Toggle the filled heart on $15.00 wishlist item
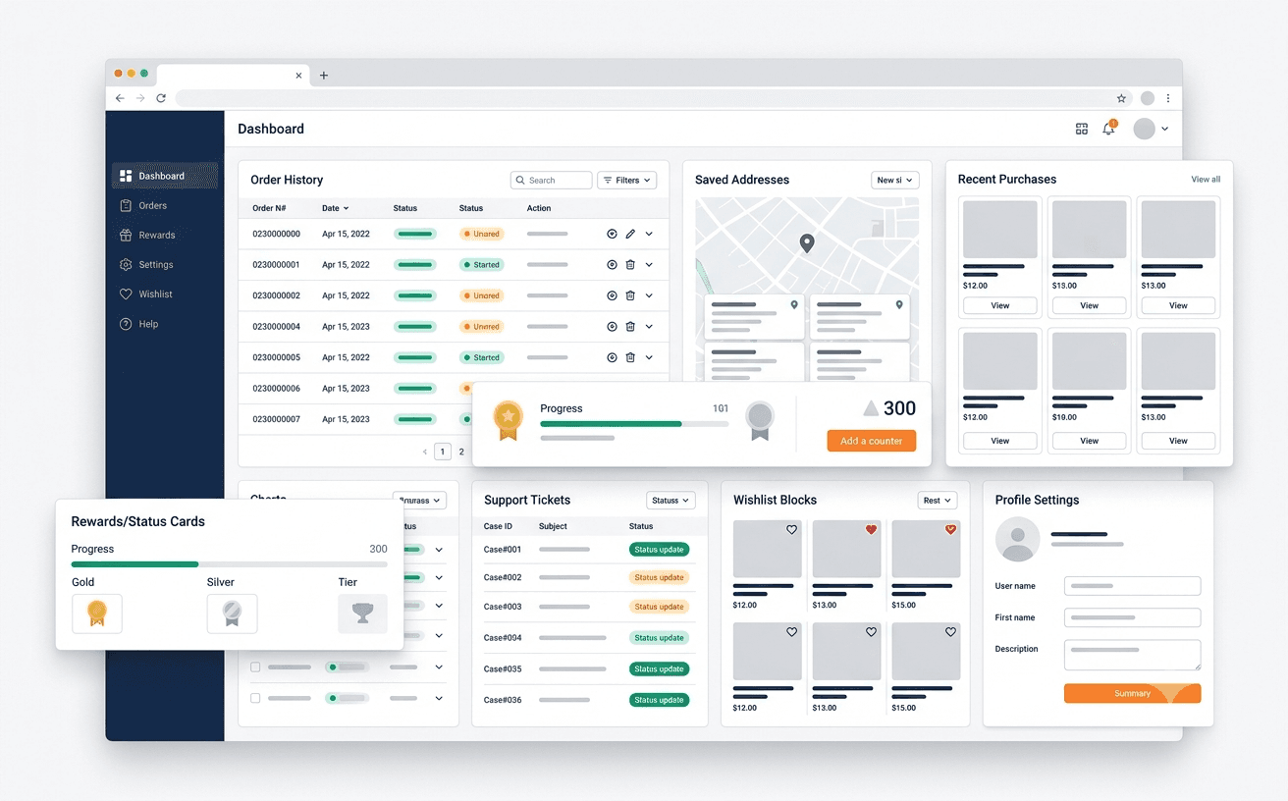Screen dimensions: 1288x801 coord(950,530)
